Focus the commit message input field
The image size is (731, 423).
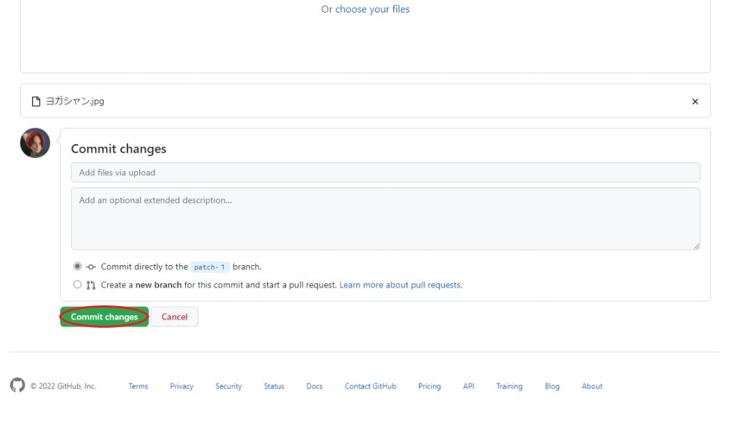tap(385, 173)
